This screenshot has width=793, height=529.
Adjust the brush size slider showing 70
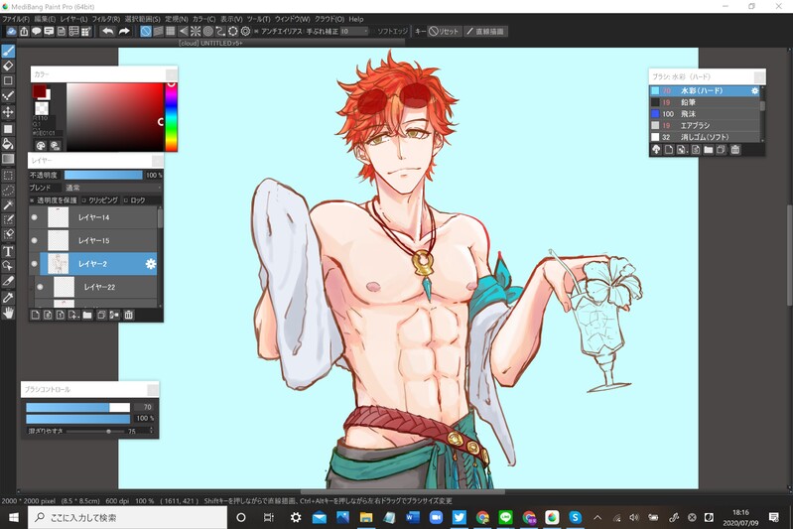(77, 407)
